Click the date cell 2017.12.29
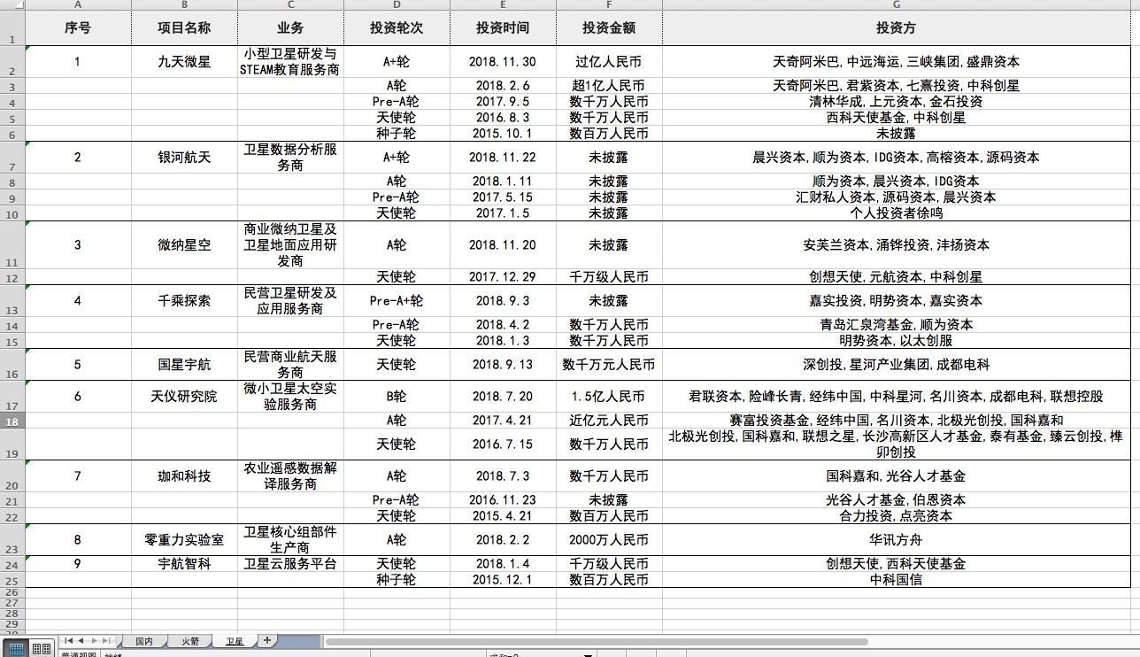 point(503,277)
